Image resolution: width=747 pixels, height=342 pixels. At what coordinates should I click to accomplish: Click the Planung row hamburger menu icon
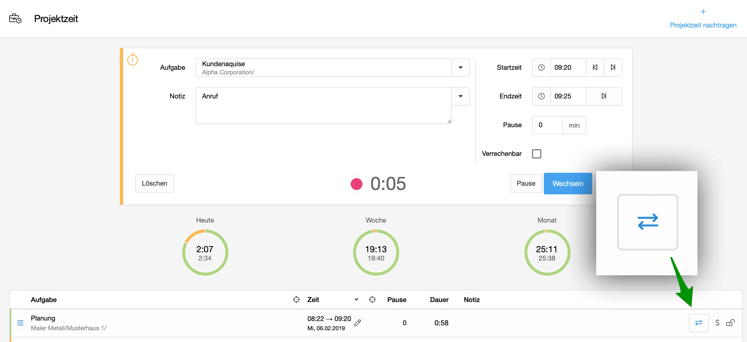(x=20, y=323)
